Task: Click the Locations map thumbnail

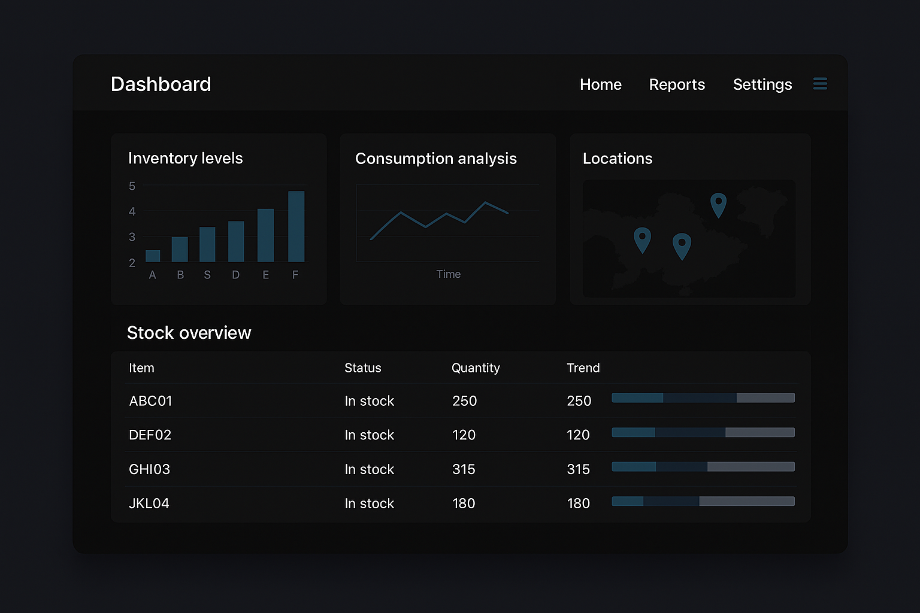Action: point(689,238)
